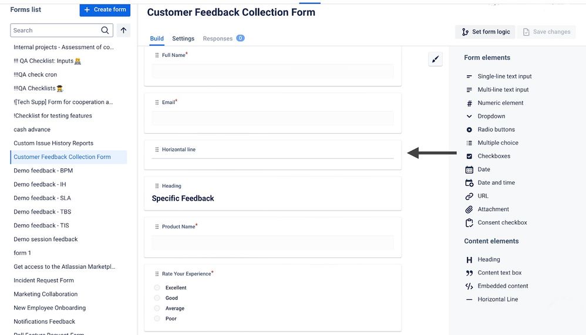Add a Dropdown element to form
Image resolution: width=586 pixels, height=335 pixels.
point(486,116)
